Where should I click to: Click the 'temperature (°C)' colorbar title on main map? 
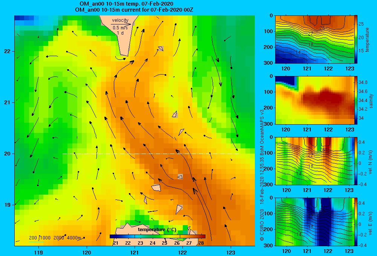(157, 230)
